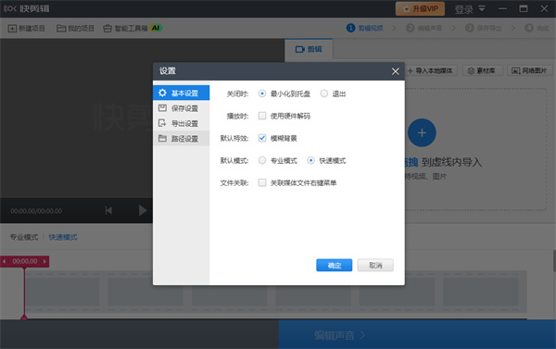Screen dimensions: 556x349
Task: Cancel settings with 取消 button
Action: [x=375, y=265]
